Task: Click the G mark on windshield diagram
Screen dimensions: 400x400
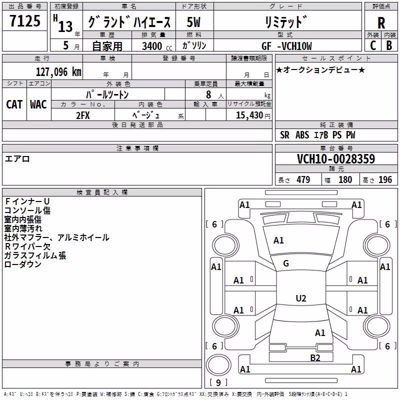Action: tap(286, 263)
